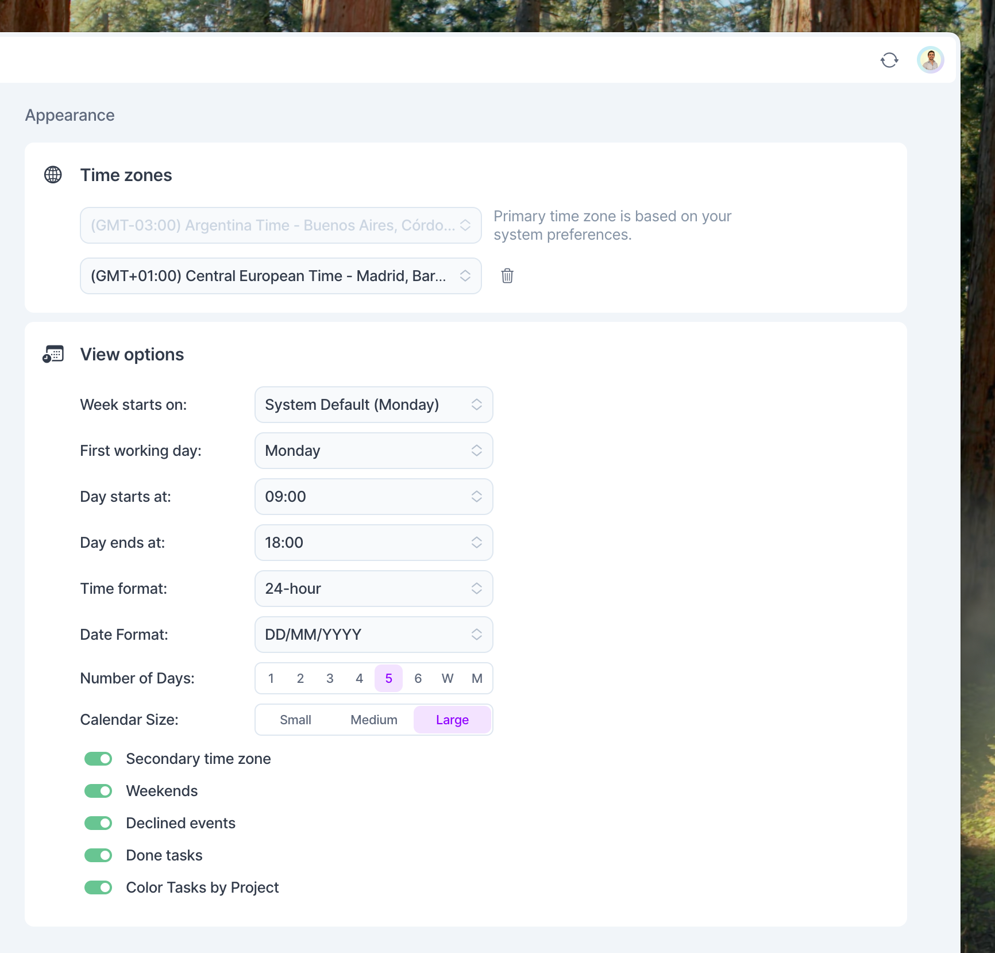Set Number of Days to 4
The image size is (995, 953).
pos(360,678)
